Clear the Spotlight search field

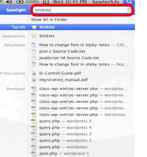(129, 10)
